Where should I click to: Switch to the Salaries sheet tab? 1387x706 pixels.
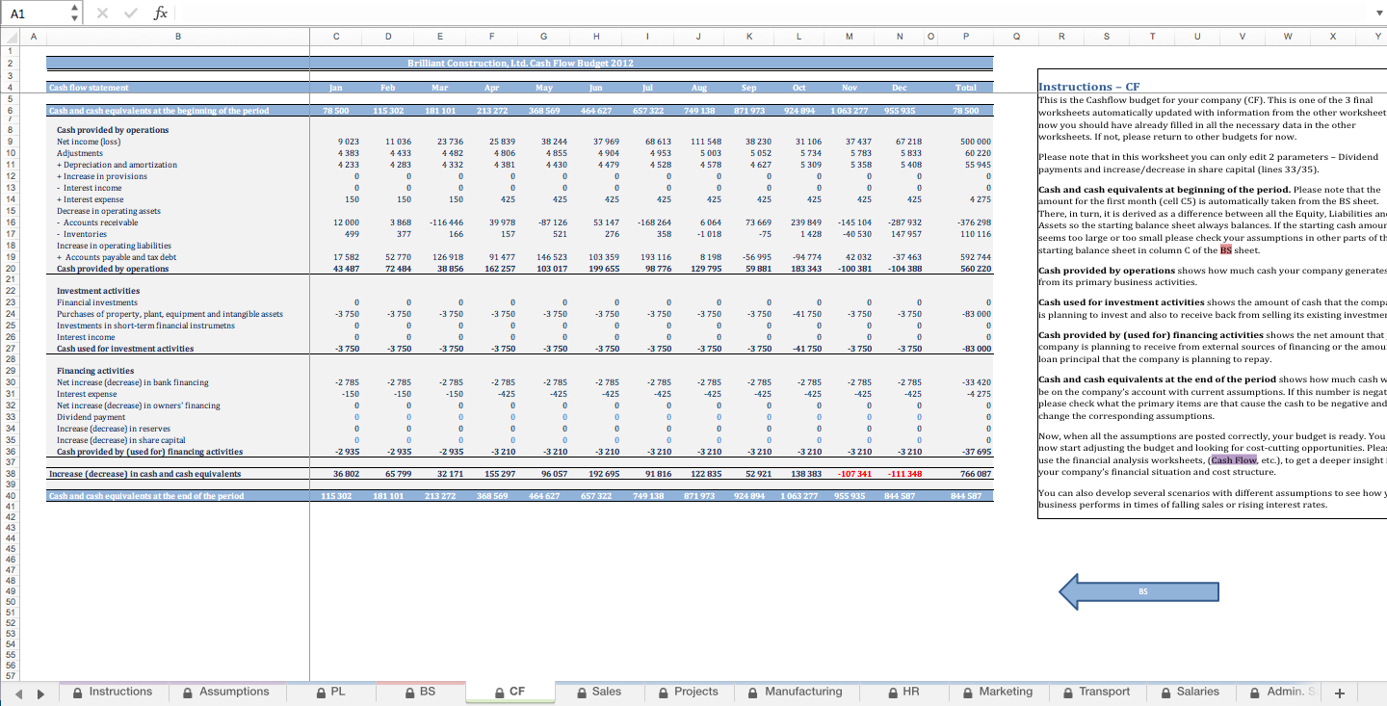(x=1190, y=692)
